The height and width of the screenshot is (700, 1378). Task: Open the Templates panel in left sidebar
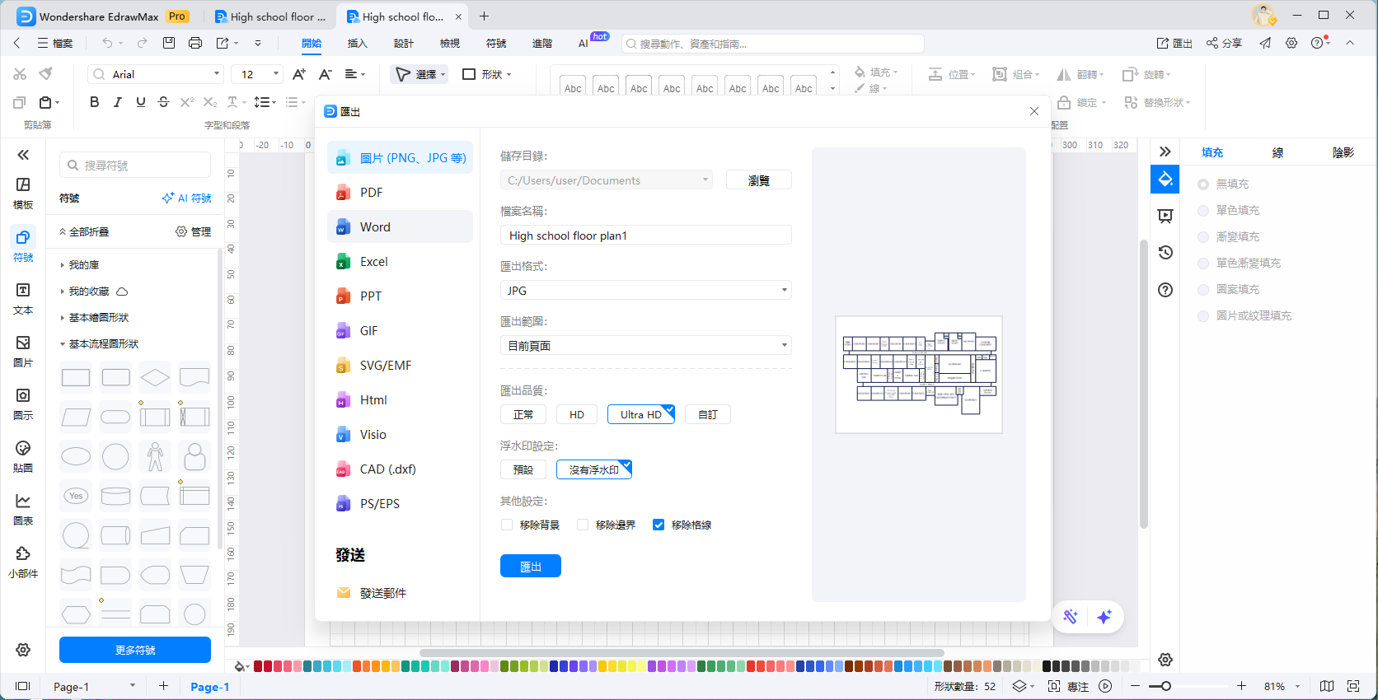tap(23, 193)
